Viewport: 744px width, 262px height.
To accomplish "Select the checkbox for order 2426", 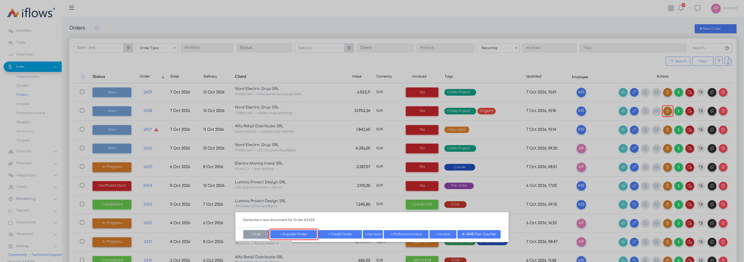I will point(82,148).
